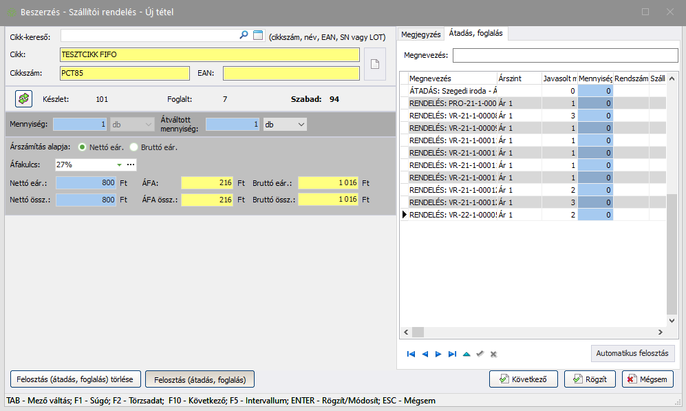Jump to first record in navigator
The width and height of the screenshot is (686, 411).
411,354
